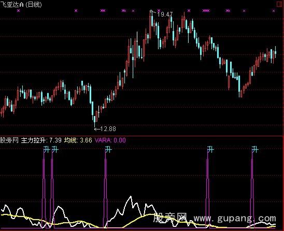Screen dimensions: 284x231
Task: Click the 主力拉升: 7.39 indicator value
Action: coord(41,140)
